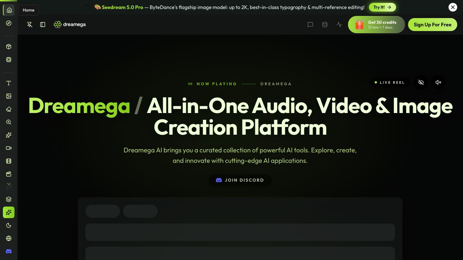
Task: Select the eraser tool icon
Action: (x=9, y=109)
